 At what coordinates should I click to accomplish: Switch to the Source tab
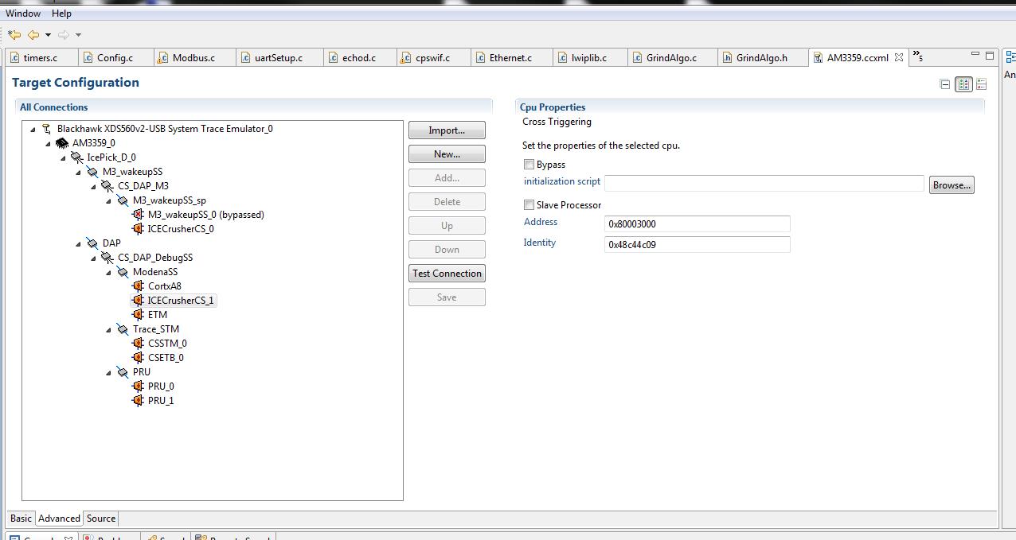(101, 519)
